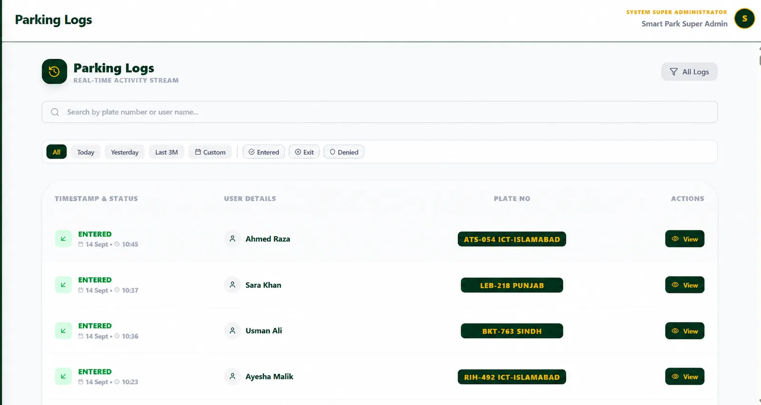The image size is (761, 405).
Task: Click plate badge BKT-763 SINDH
Action: tap(512, 331)
